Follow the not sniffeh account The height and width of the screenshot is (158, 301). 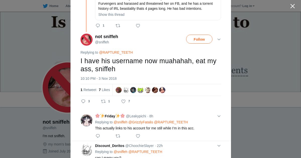click(199, 39)
